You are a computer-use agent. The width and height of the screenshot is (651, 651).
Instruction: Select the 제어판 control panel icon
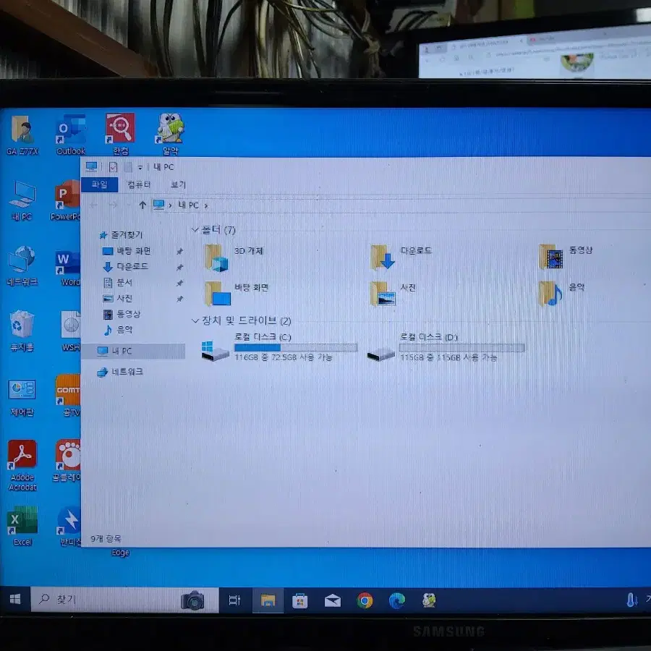tap(22, 396)
